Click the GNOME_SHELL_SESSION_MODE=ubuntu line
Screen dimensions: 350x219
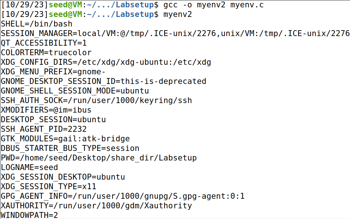[x=75, y=91]
